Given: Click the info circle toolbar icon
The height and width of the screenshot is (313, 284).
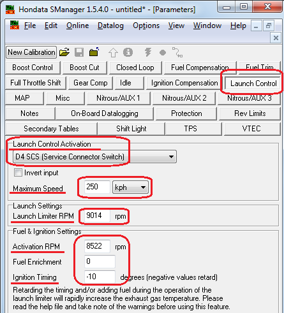Looking at the screenshot, I should [128, 52].
